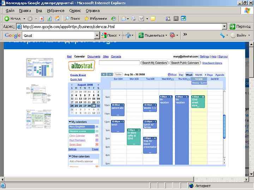Click the previous week arrow button
Viewport: 254px width, 190px height.
[104, 75]
